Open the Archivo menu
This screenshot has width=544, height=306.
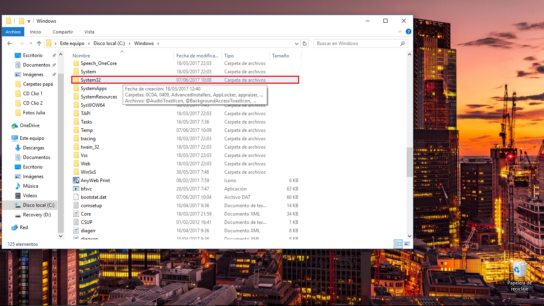tap(13, 31)
